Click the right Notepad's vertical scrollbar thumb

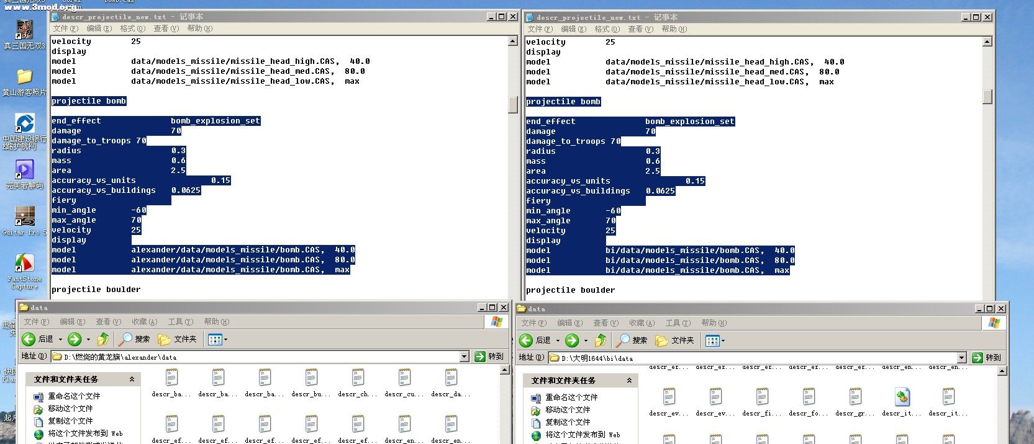click(x=987, y=97)
